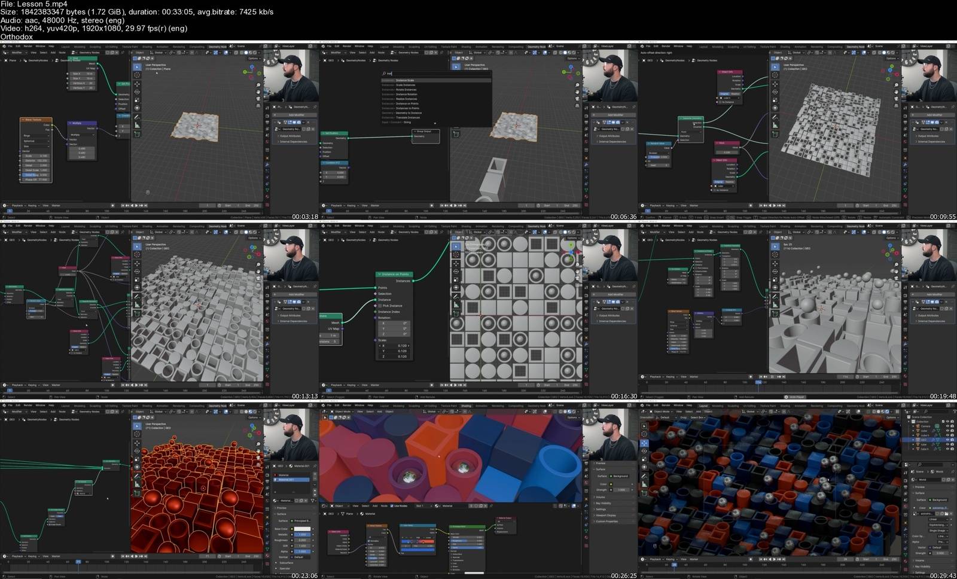Select the Annotate tool in 00:03:18 frame
This screenshot has height=579, width=957.
(137, 117)
